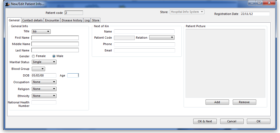Image resolution: width=280 pixels, height=133 pixels.
Task: Expand the Ethnicity dropdown
Action: click(x=44, y=96)
